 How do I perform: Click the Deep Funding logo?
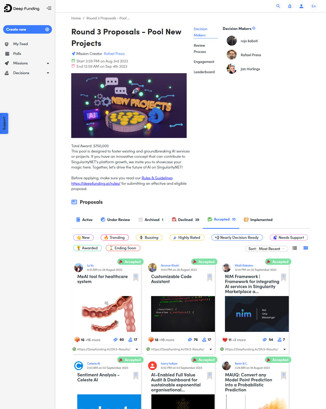click(22, 8)
